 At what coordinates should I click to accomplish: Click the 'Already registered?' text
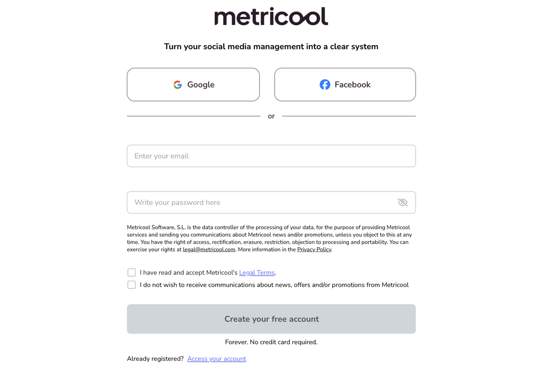coord(155,359)
